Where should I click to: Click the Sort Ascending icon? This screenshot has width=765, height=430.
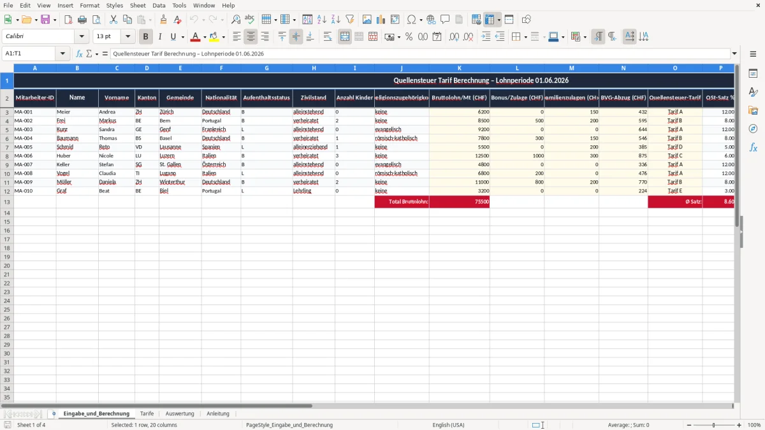click(x=321, y=20)
